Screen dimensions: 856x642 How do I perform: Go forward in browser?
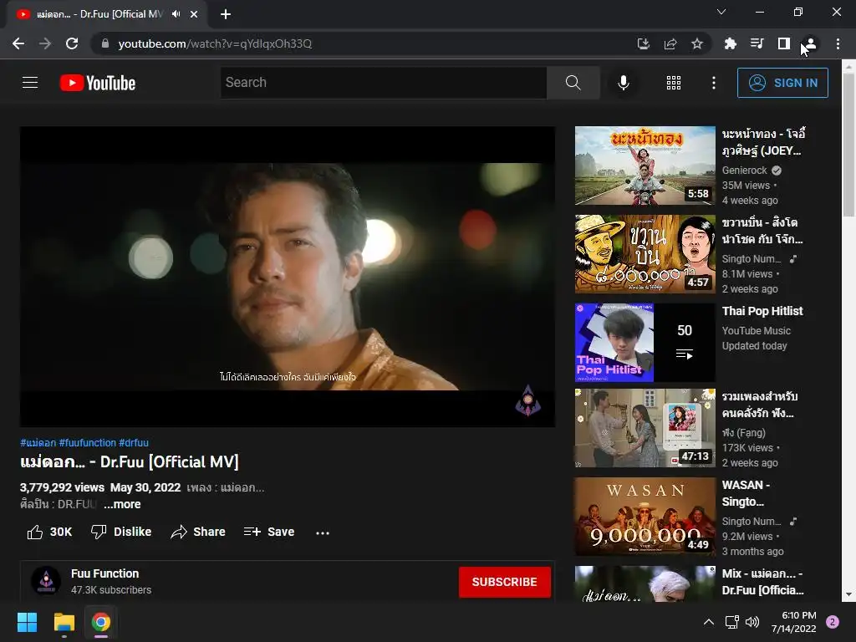pos(45,43)
